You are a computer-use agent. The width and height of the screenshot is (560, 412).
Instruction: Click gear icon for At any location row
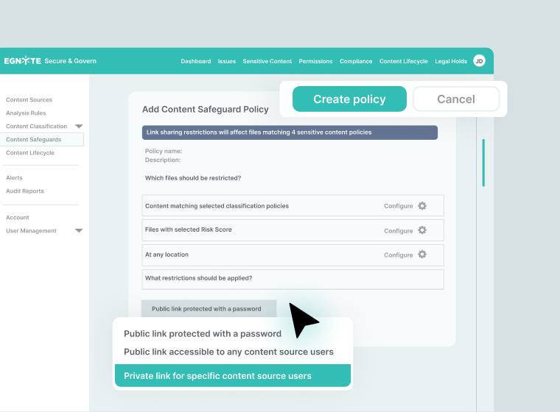pos(422,255)
